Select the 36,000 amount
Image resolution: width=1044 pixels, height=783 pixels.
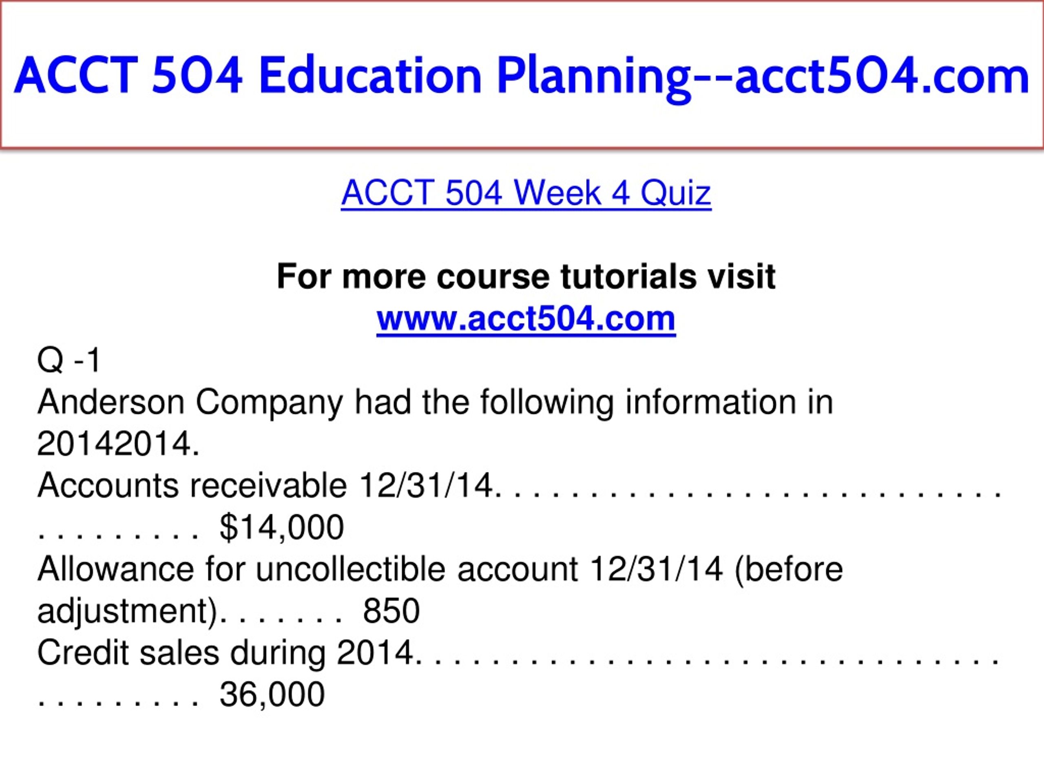pyautogui.click(x=272, y=694)
